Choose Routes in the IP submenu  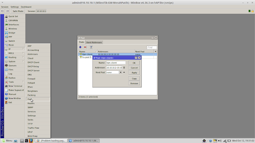tap(38, 103)
